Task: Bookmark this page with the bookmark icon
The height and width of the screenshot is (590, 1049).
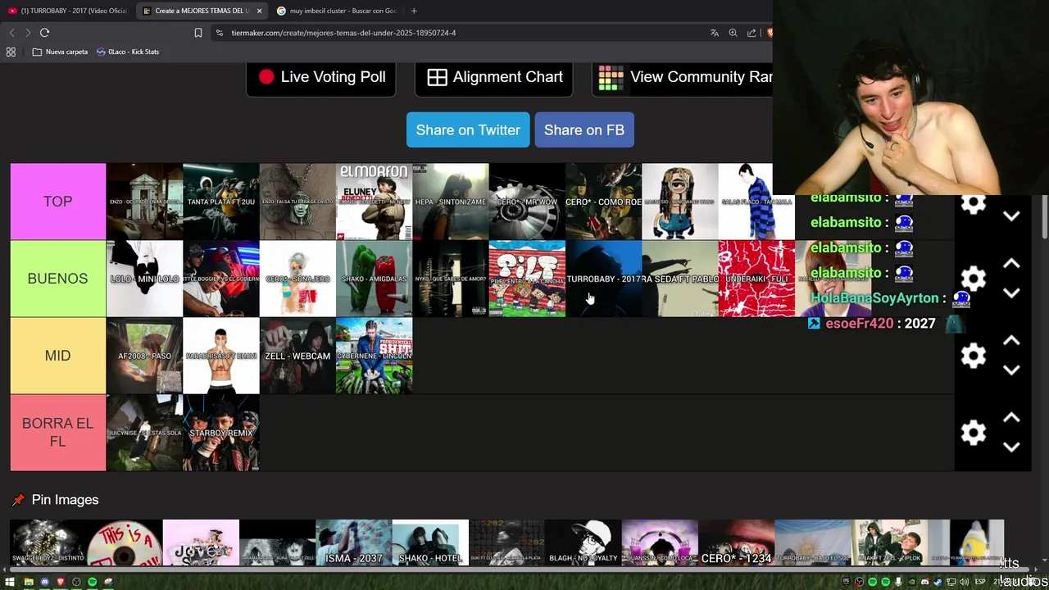Action: tap(198, 33)
